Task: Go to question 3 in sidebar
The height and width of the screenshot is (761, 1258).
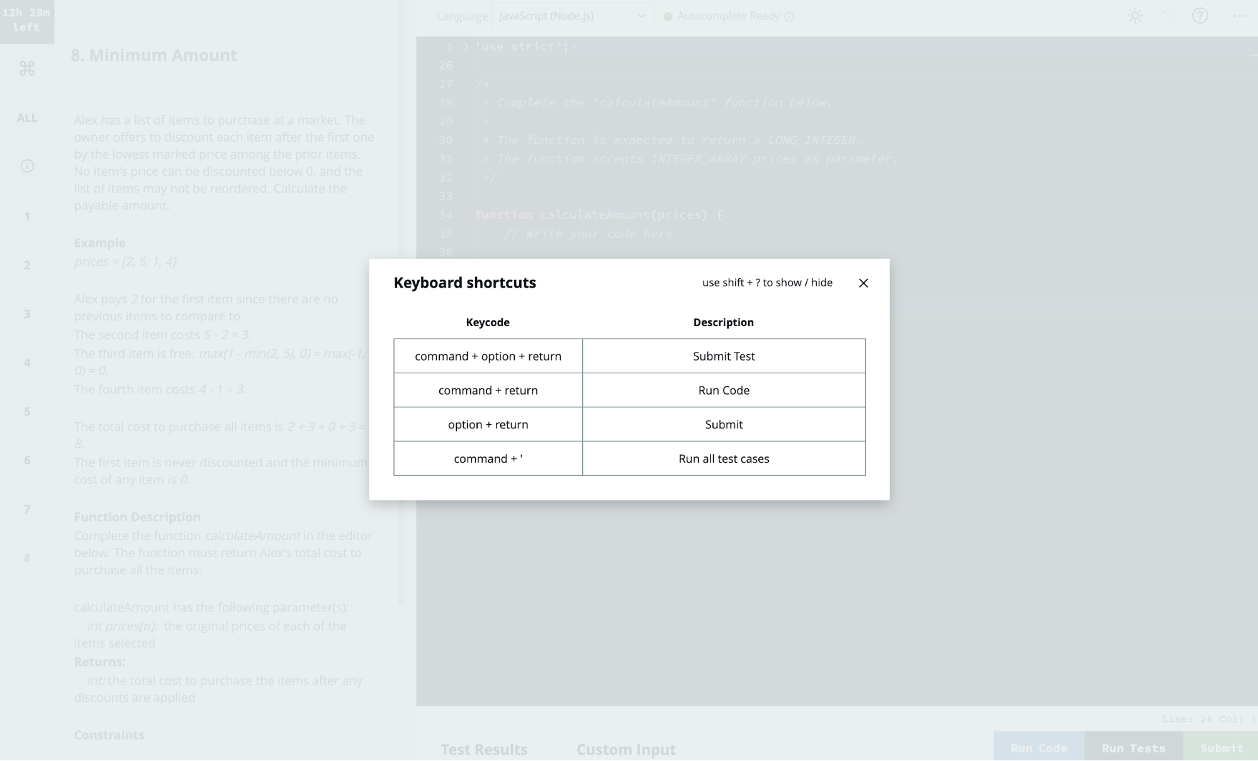Action: tap(27, 313)
